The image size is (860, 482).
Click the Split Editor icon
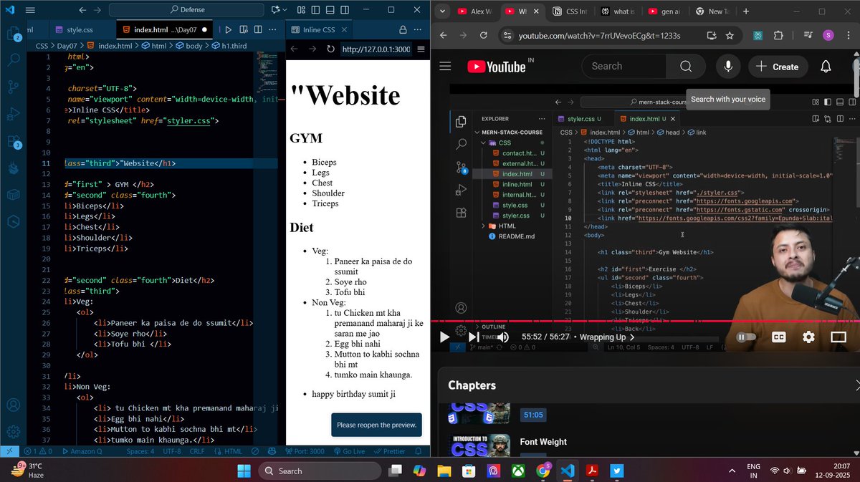click(259, 29)
